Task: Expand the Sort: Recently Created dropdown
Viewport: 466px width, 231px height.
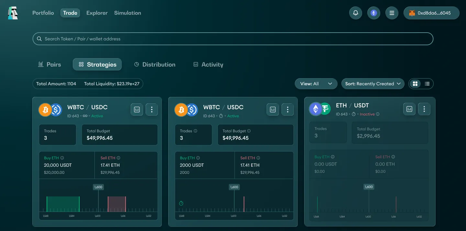Action: (373, 84)
